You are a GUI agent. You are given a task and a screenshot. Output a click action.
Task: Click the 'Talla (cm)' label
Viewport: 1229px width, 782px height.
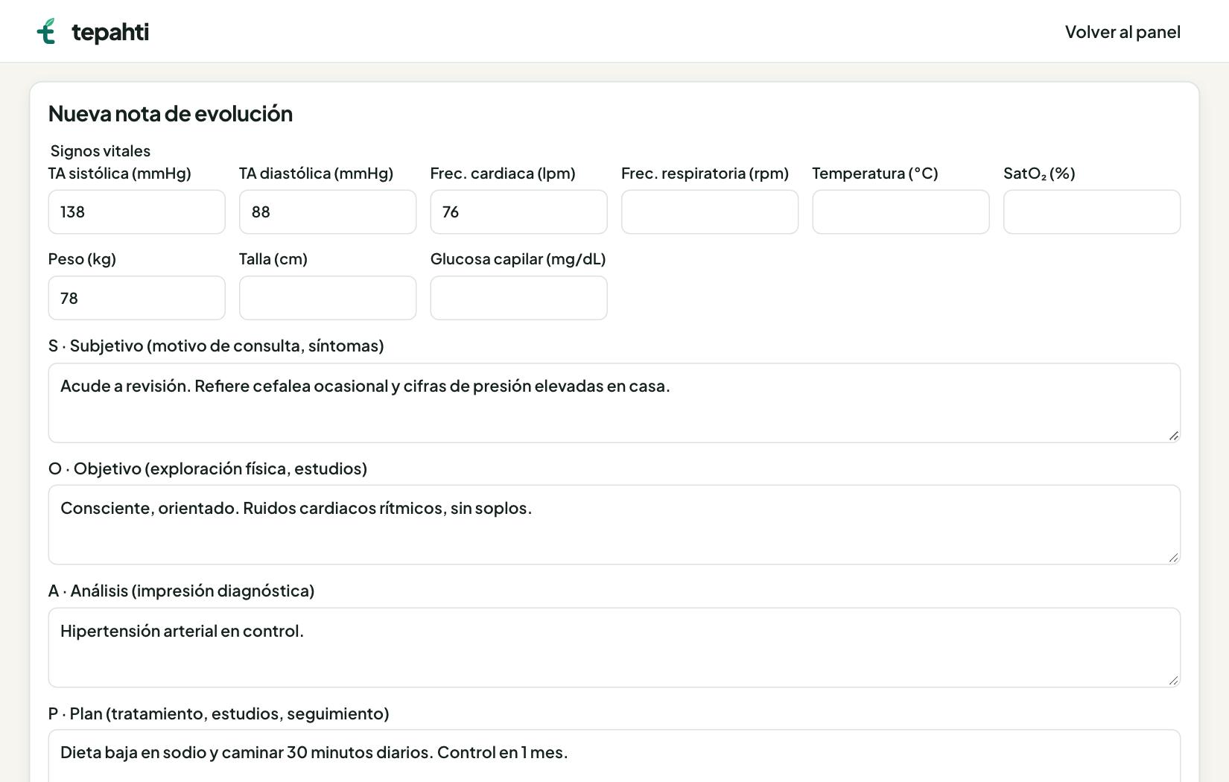click(x=273, y=259)
